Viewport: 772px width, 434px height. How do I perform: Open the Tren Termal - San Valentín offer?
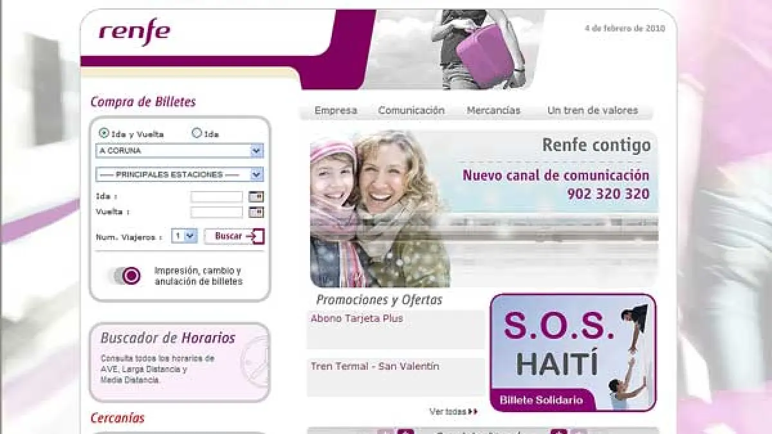point(374,366)
